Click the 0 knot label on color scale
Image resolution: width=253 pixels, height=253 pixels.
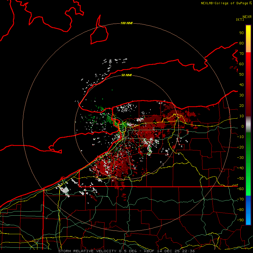pyautogui.click(x=242, y=126)
